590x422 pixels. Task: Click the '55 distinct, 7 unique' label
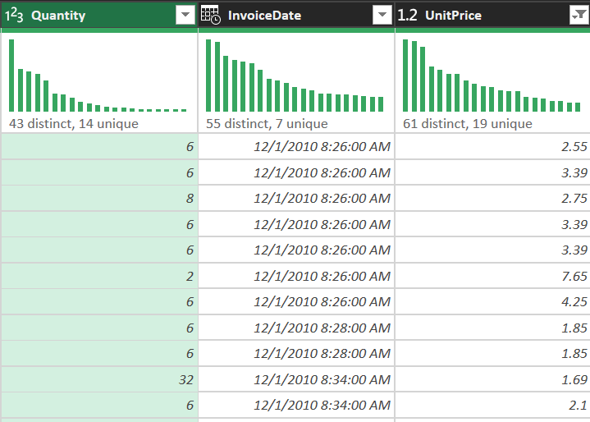pyautogui.click(x=267, y=124)
